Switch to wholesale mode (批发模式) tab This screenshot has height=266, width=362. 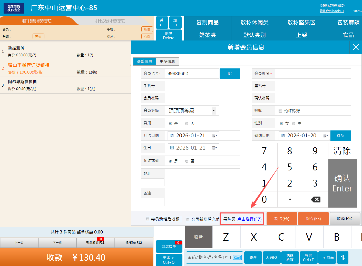110,21
